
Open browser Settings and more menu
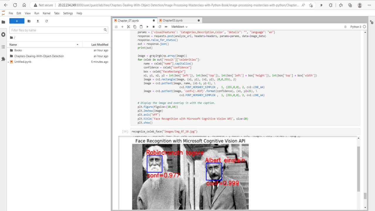point(369,5)
